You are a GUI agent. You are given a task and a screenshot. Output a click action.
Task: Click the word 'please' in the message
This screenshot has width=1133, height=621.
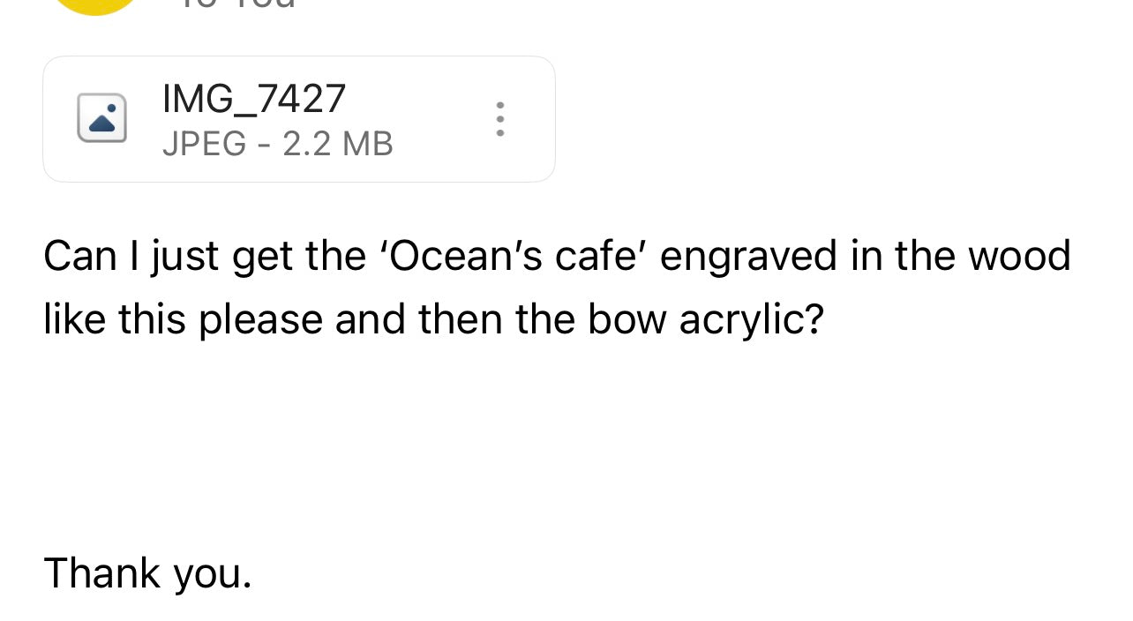pyautogui.click(x=260, y=319)
